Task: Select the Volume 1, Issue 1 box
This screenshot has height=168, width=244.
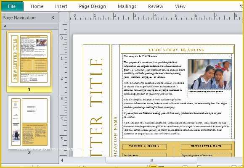Action: pos(144,147)
